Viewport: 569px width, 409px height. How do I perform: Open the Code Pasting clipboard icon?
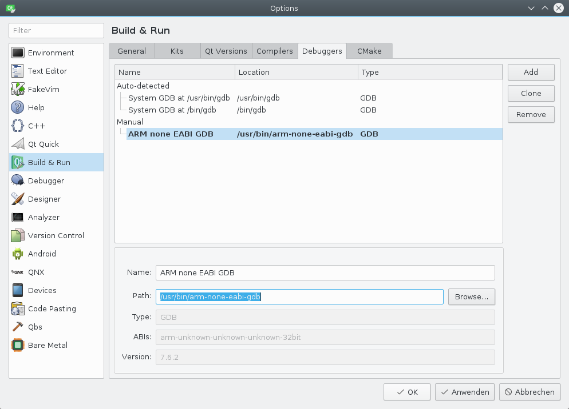pos(17,308)
